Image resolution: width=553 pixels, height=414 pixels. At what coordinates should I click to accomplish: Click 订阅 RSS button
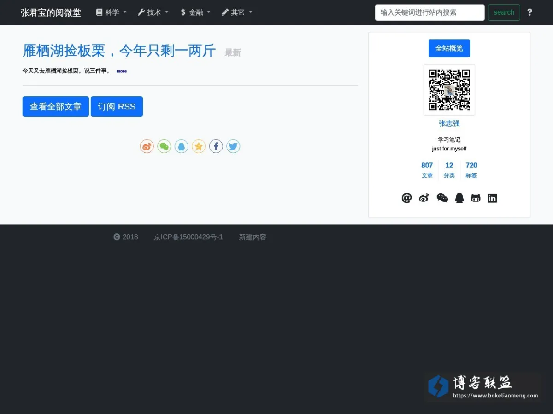[x=117, y=106]
